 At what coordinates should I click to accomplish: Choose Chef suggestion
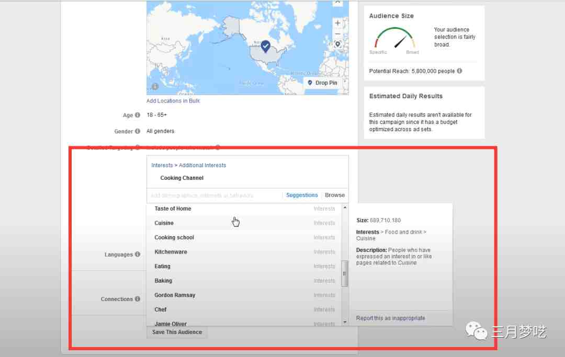coord(244,309)
